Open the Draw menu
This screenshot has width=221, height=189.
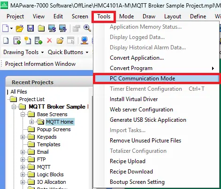click(149, 16)
